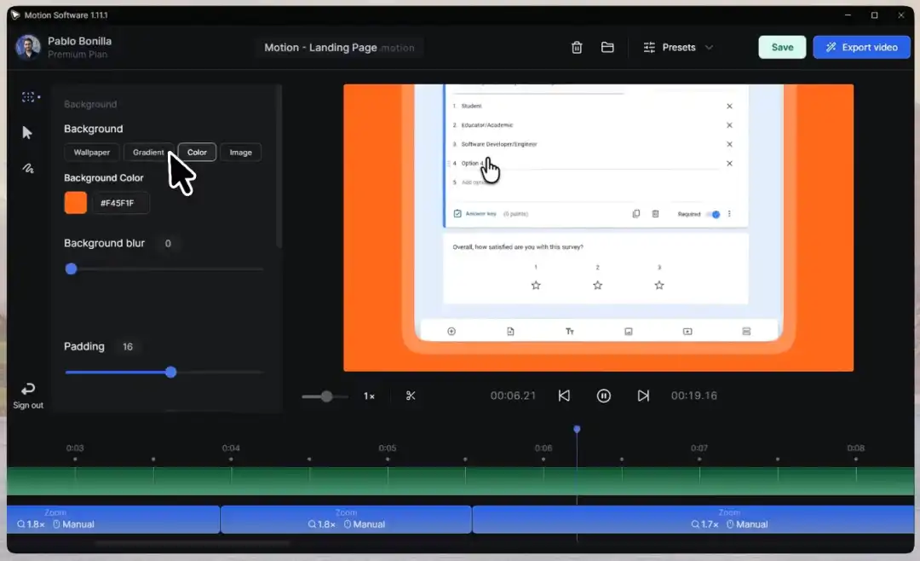Click the trash delete icon in header
920x561 pixels.
577,48
